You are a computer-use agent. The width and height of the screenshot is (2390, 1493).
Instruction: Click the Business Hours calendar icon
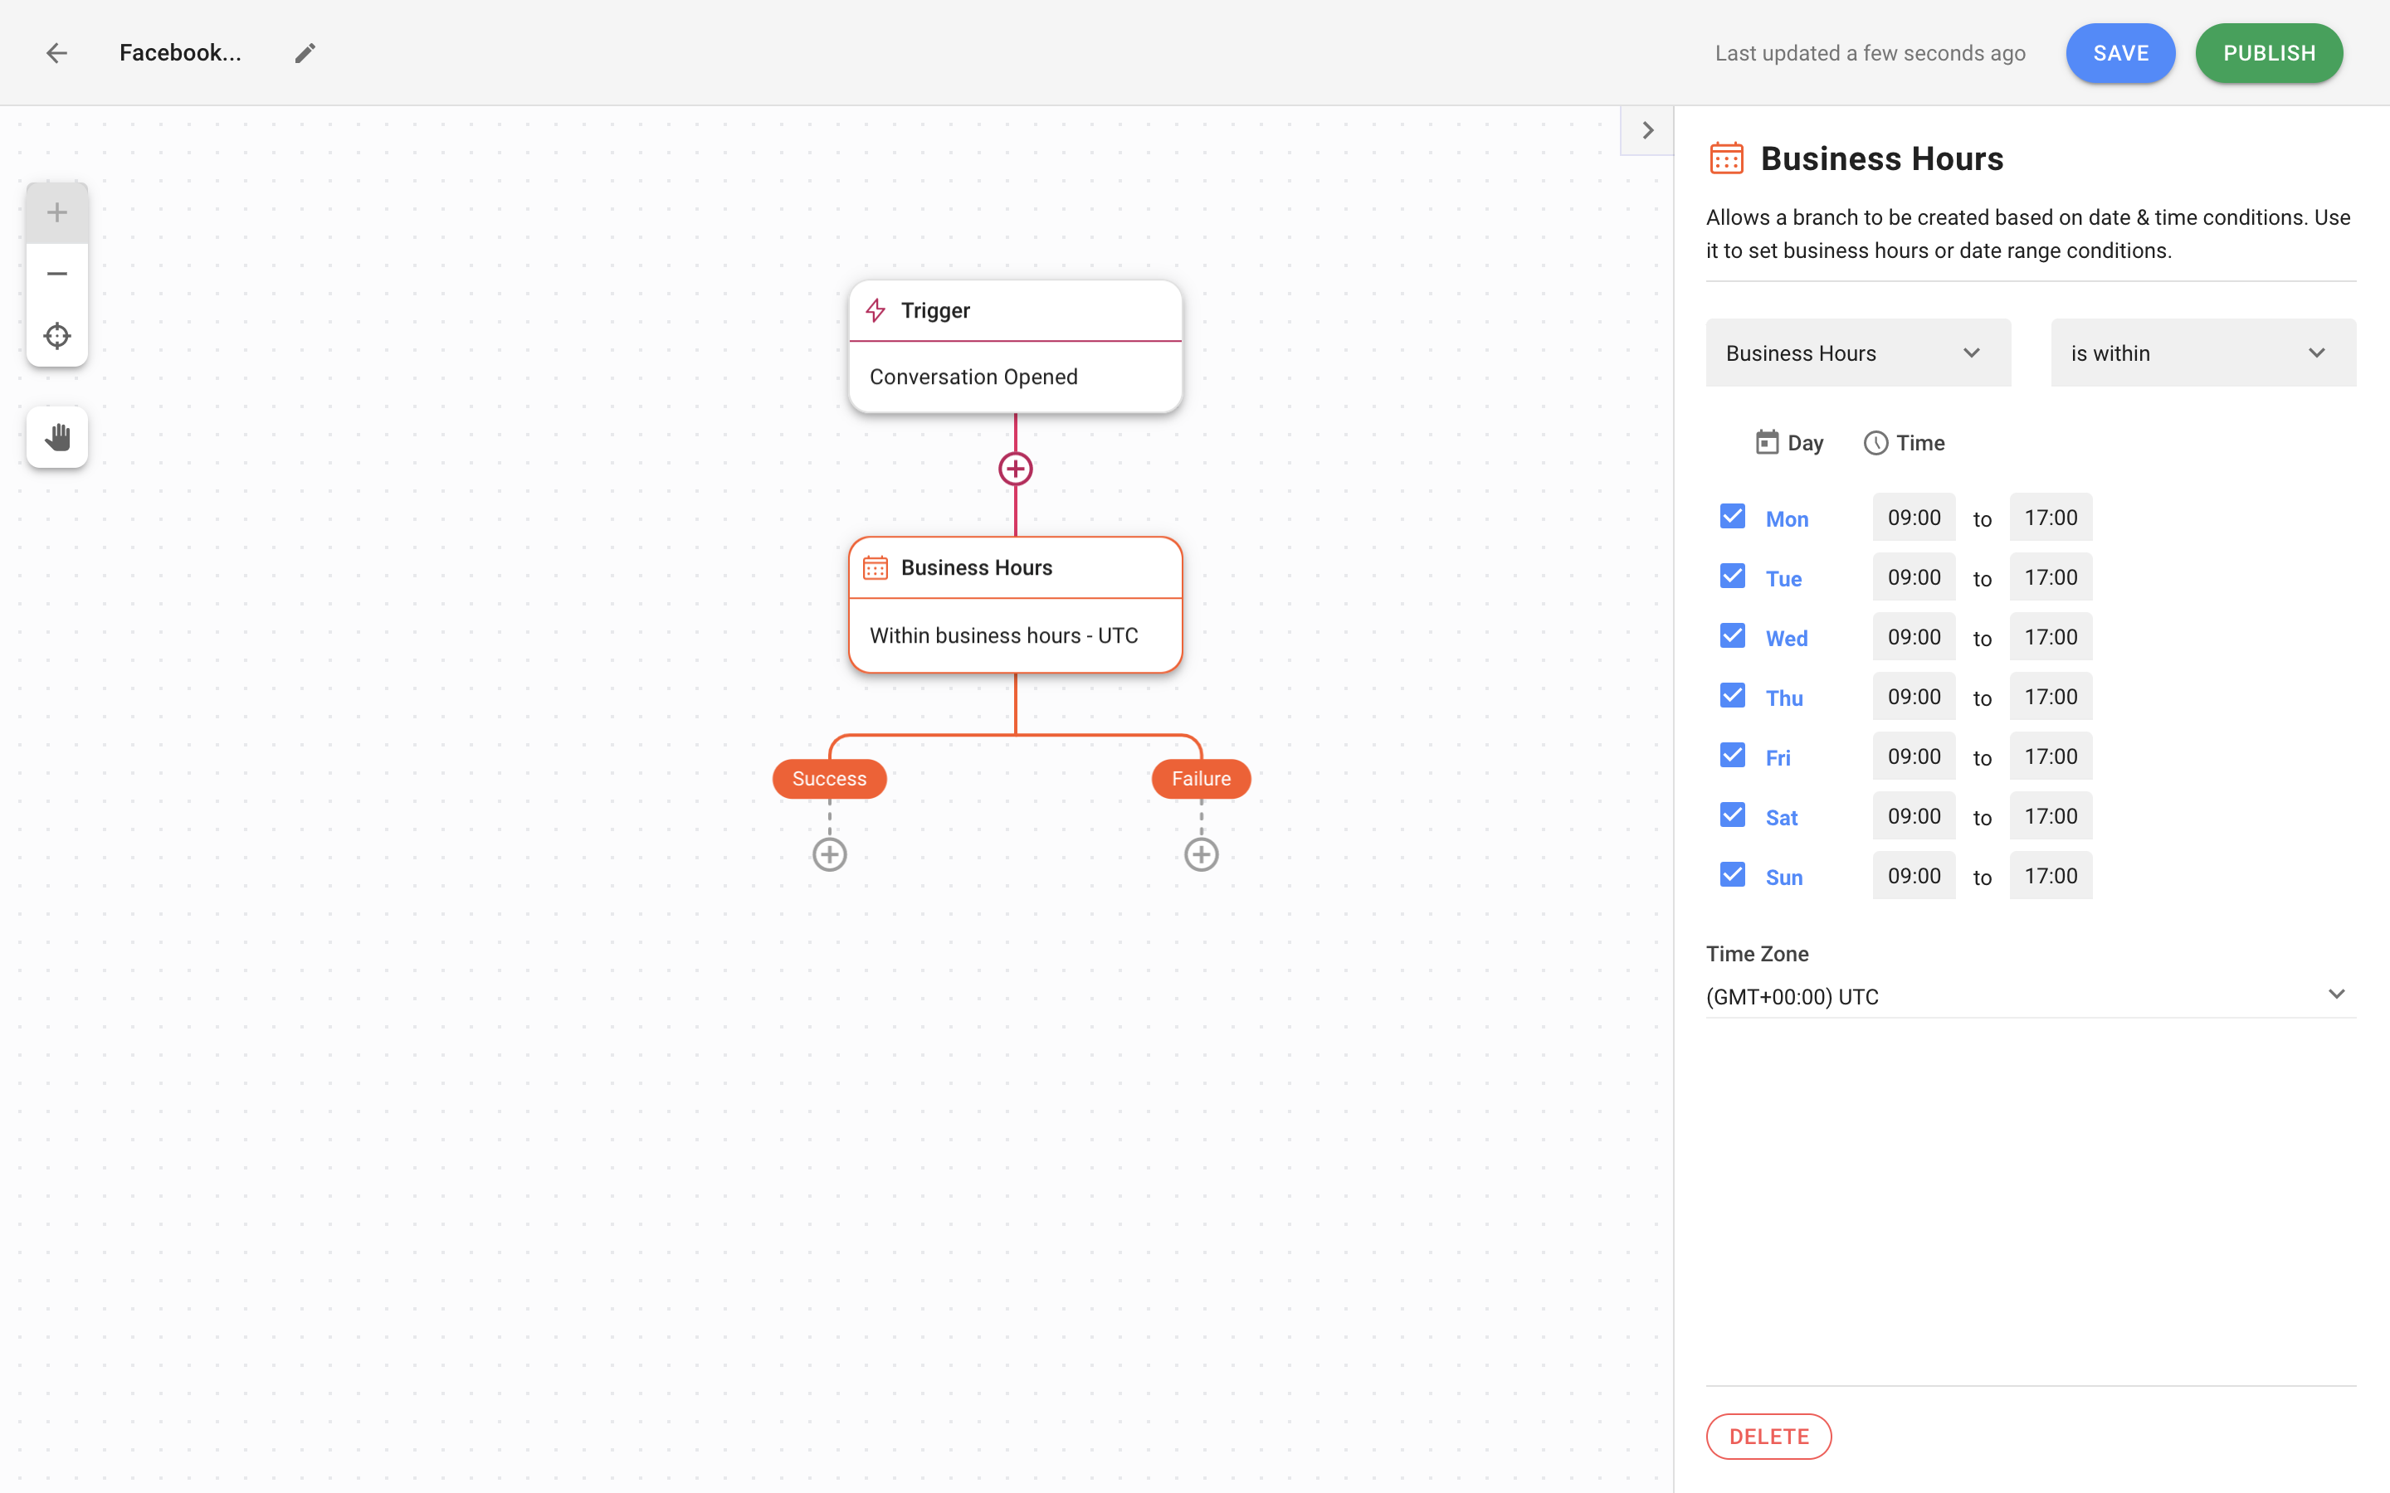pos(1724,157)
